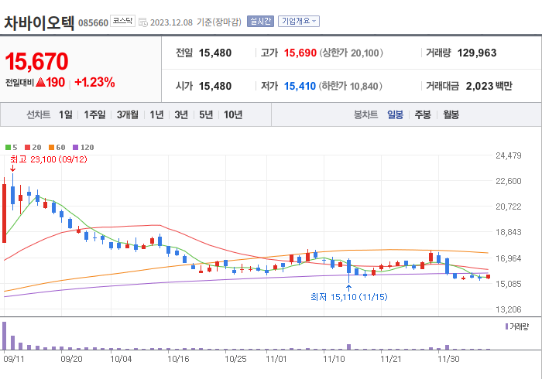Open the 기업개요 dropdown
This screenshot has height=379, width=542.
pyautogui.click(x=299, y=22)
